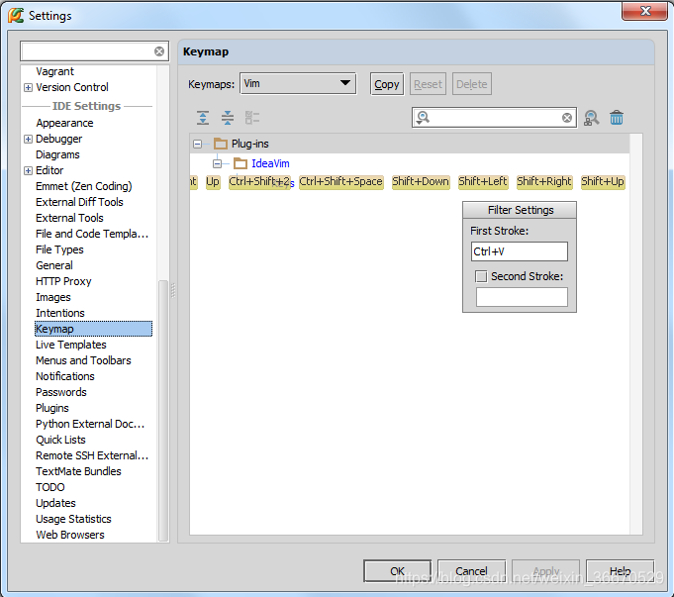674x597 pixels.
Task: Click the IdeaVim folder icon
Action: point(241,163)
